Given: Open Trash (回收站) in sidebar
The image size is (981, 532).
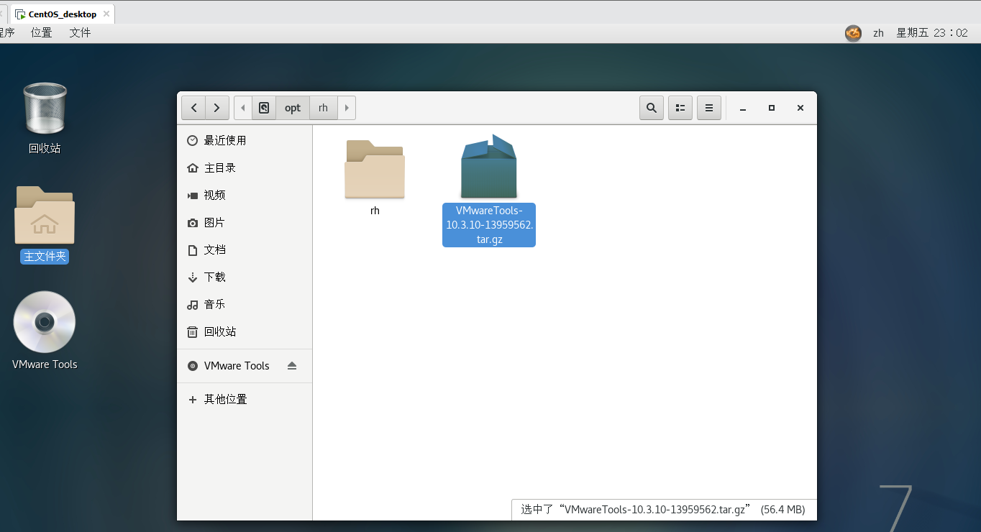Looking at the screenshot, I should coord(245,331).
